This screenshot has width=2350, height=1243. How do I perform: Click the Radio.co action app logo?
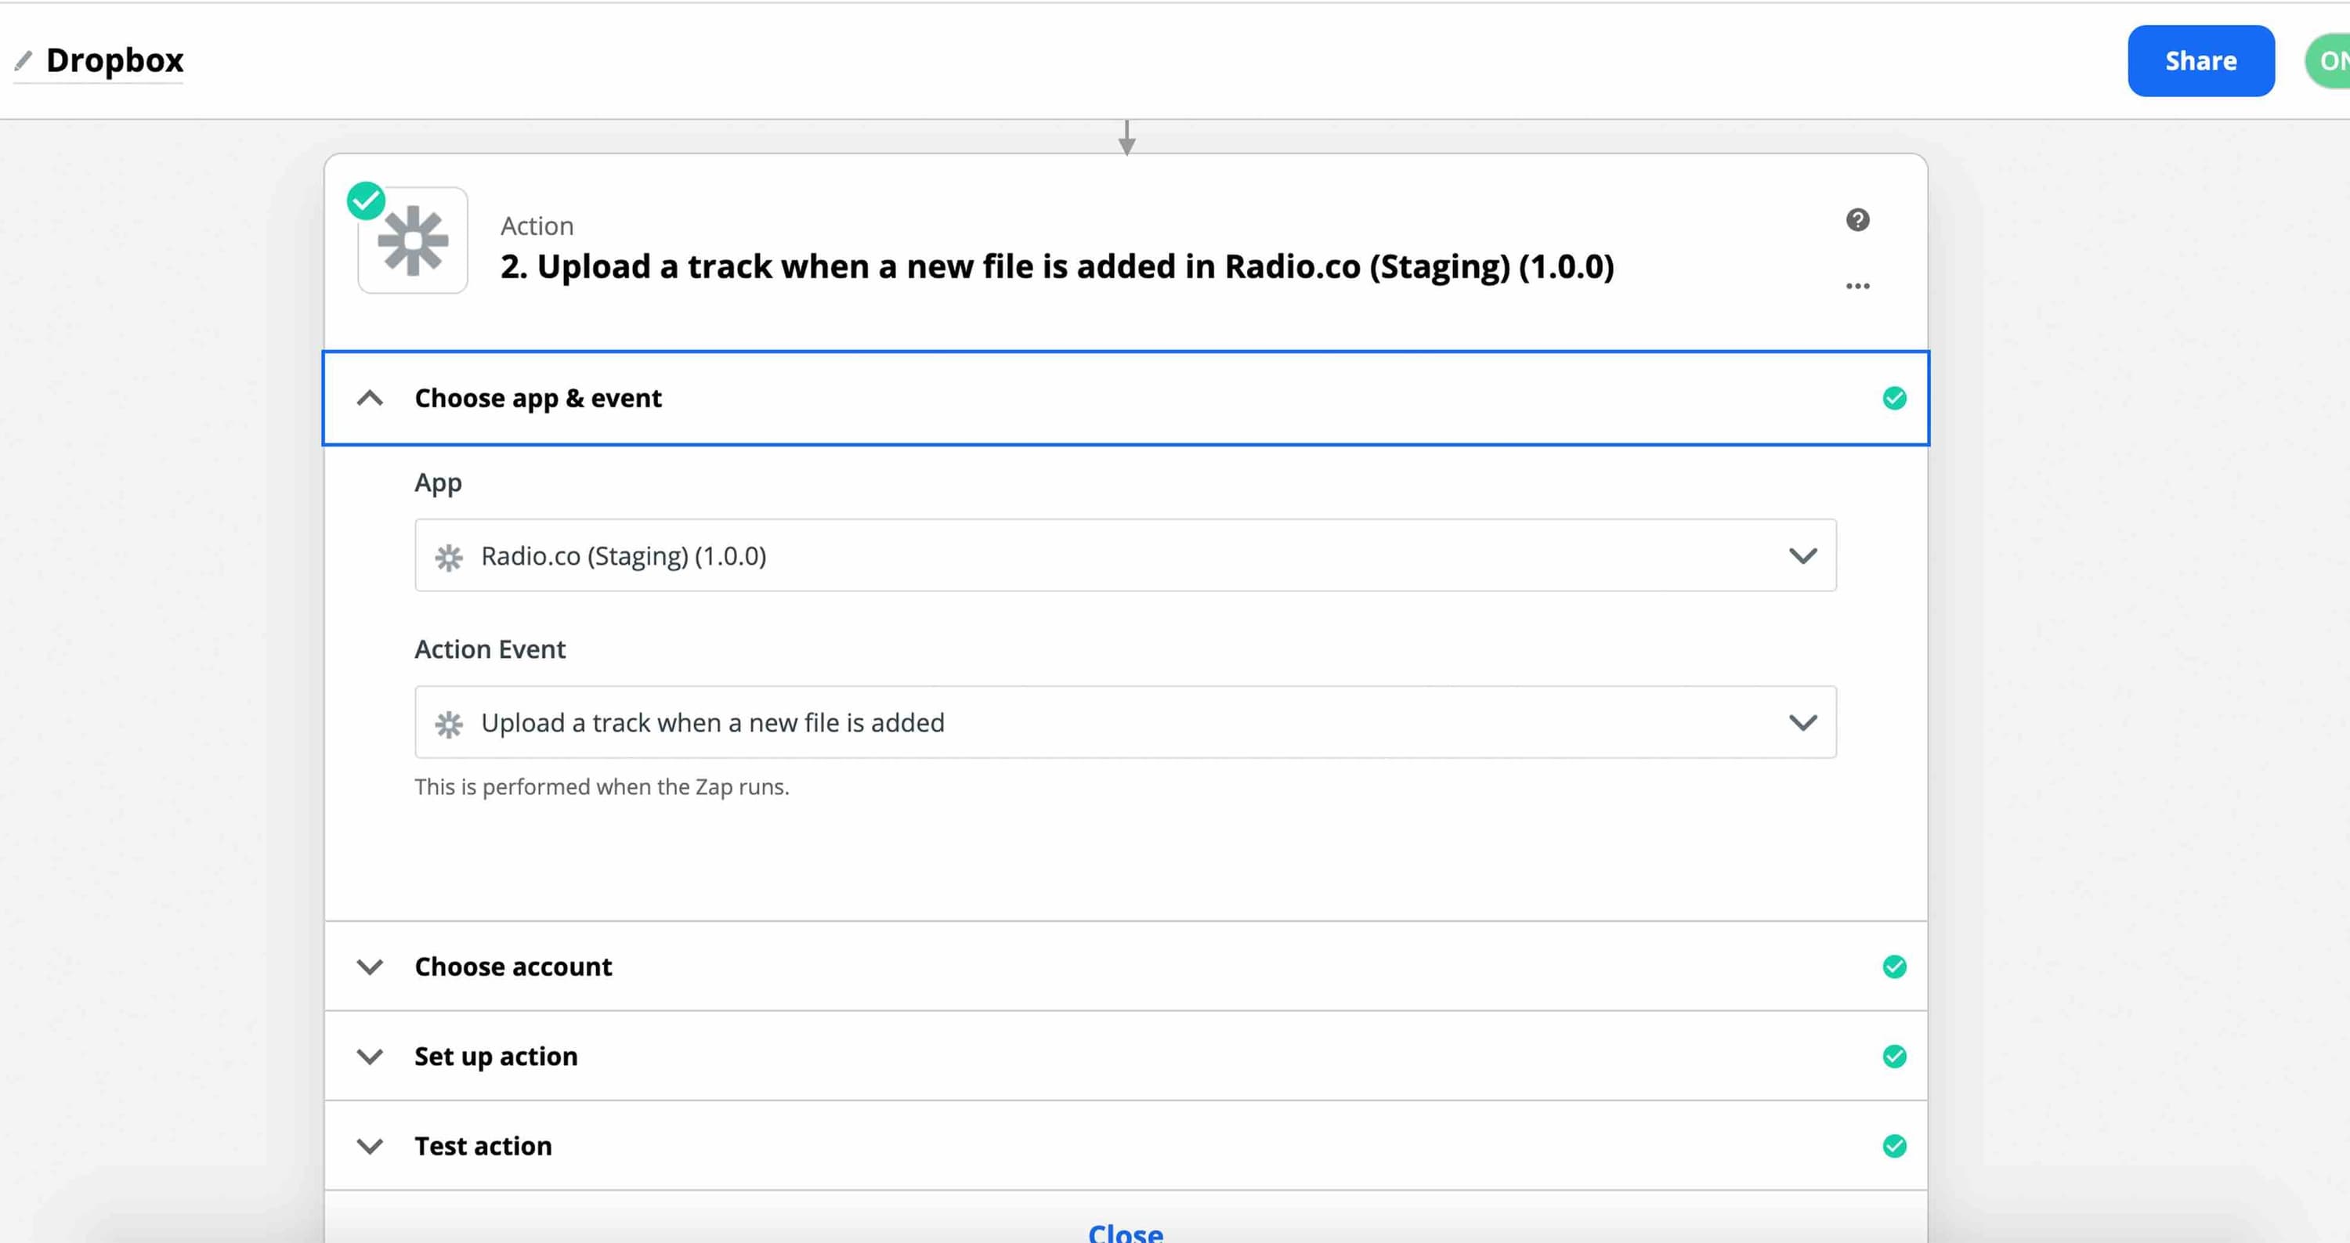(414, 240)
